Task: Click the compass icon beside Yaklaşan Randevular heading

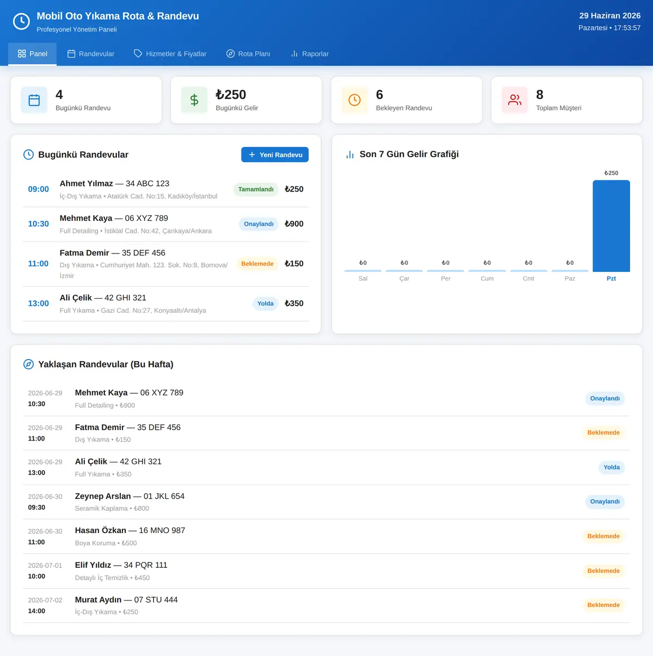Action: pos(28,364)
